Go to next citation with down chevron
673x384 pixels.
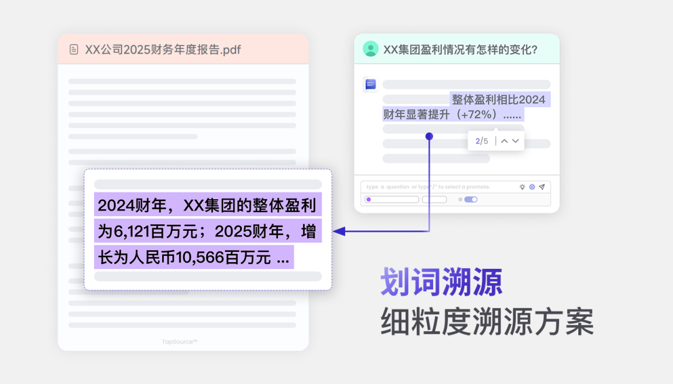click(515, 141)
